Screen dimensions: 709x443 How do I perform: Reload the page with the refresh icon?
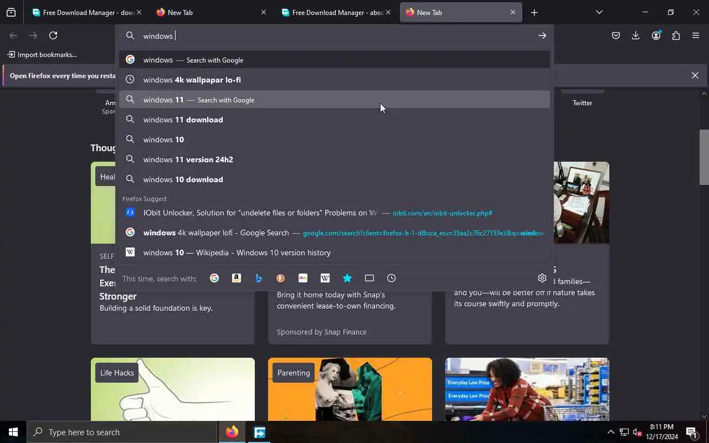point(53,35)
